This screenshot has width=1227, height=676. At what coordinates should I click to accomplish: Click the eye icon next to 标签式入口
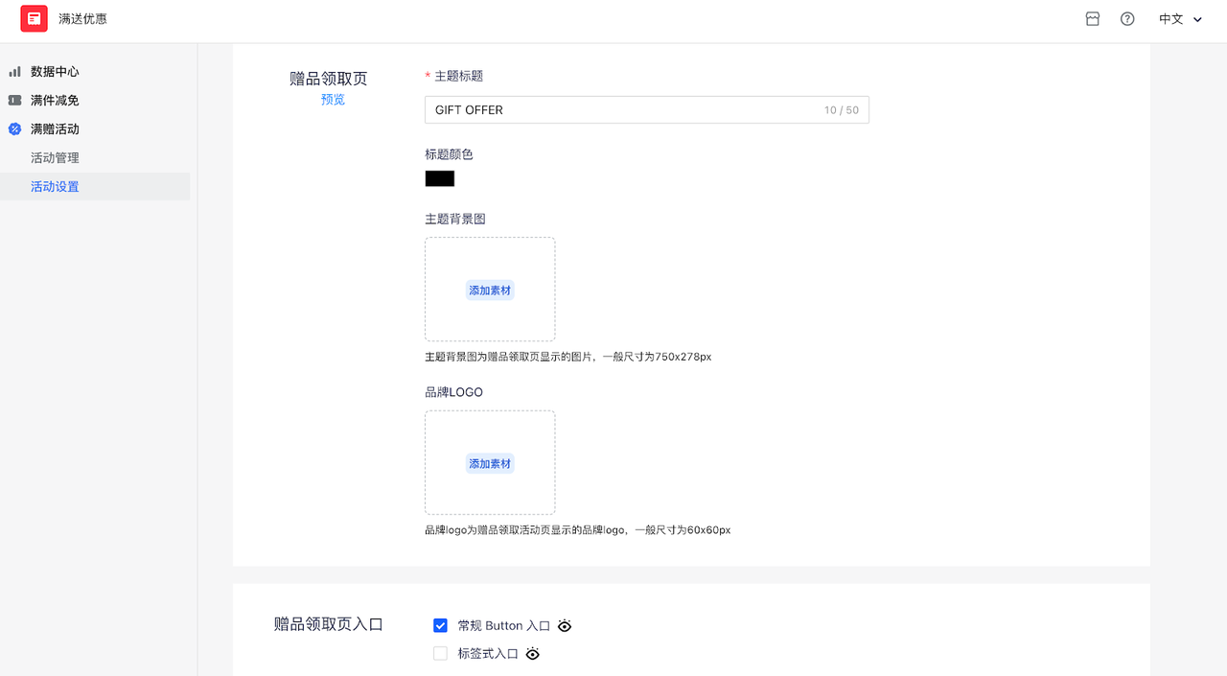533,654
